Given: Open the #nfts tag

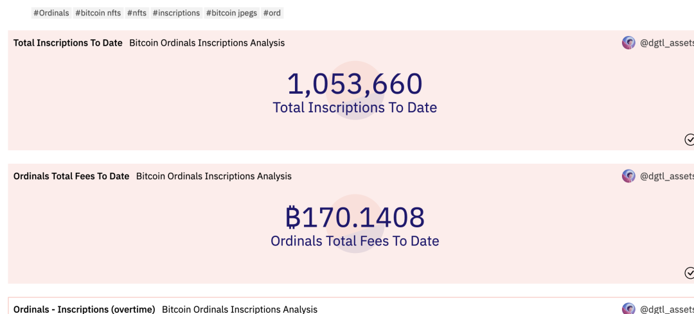Looking at the screenshot, I should click(137, 13).
